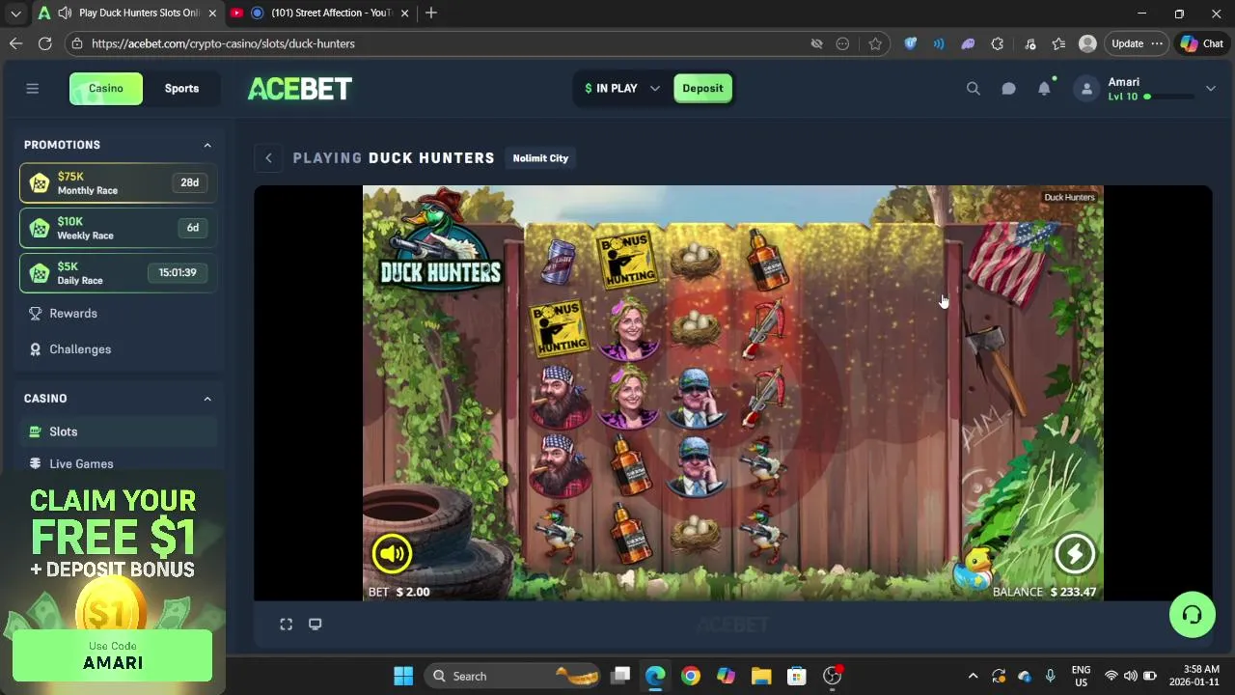Click the Amari user avatar icon

pos(1086,89)
